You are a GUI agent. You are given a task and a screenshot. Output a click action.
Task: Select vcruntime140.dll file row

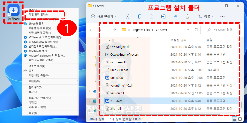pos(172,86)
